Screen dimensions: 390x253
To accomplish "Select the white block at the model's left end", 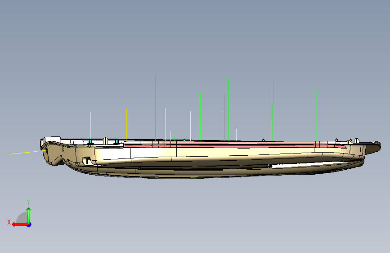I will 52,139.
